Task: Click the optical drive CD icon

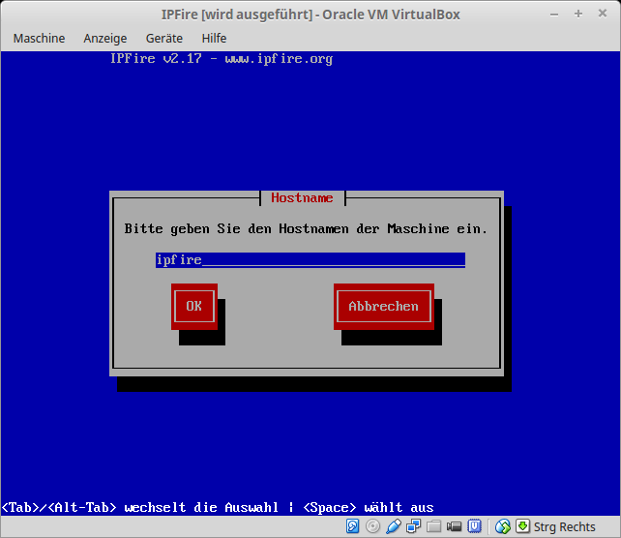Action: [372, 526]
